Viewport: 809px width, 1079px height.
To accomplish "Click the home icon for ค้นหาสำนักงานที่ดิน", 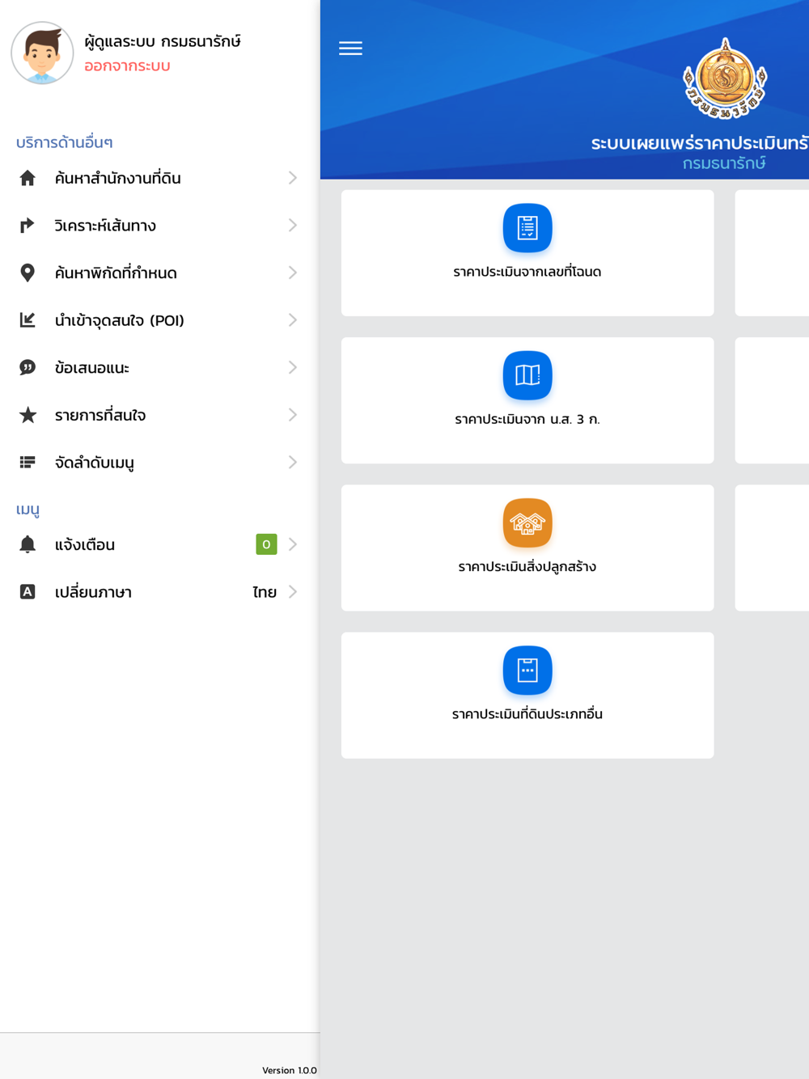I will coord(28,178).
